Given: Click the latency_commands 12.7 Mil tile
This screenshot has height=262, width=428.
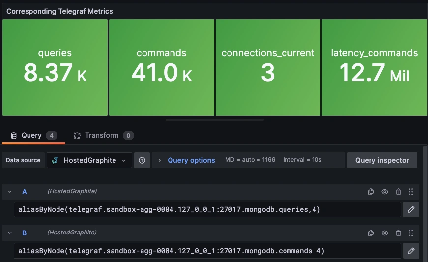Looking at the screenshot, I should pos(374,67).
